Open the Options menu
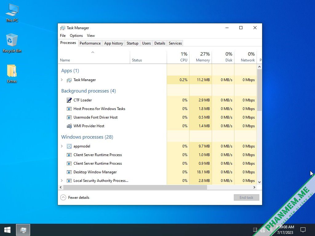The height and width of the screenshot is (236, 315). coord(76,36)
